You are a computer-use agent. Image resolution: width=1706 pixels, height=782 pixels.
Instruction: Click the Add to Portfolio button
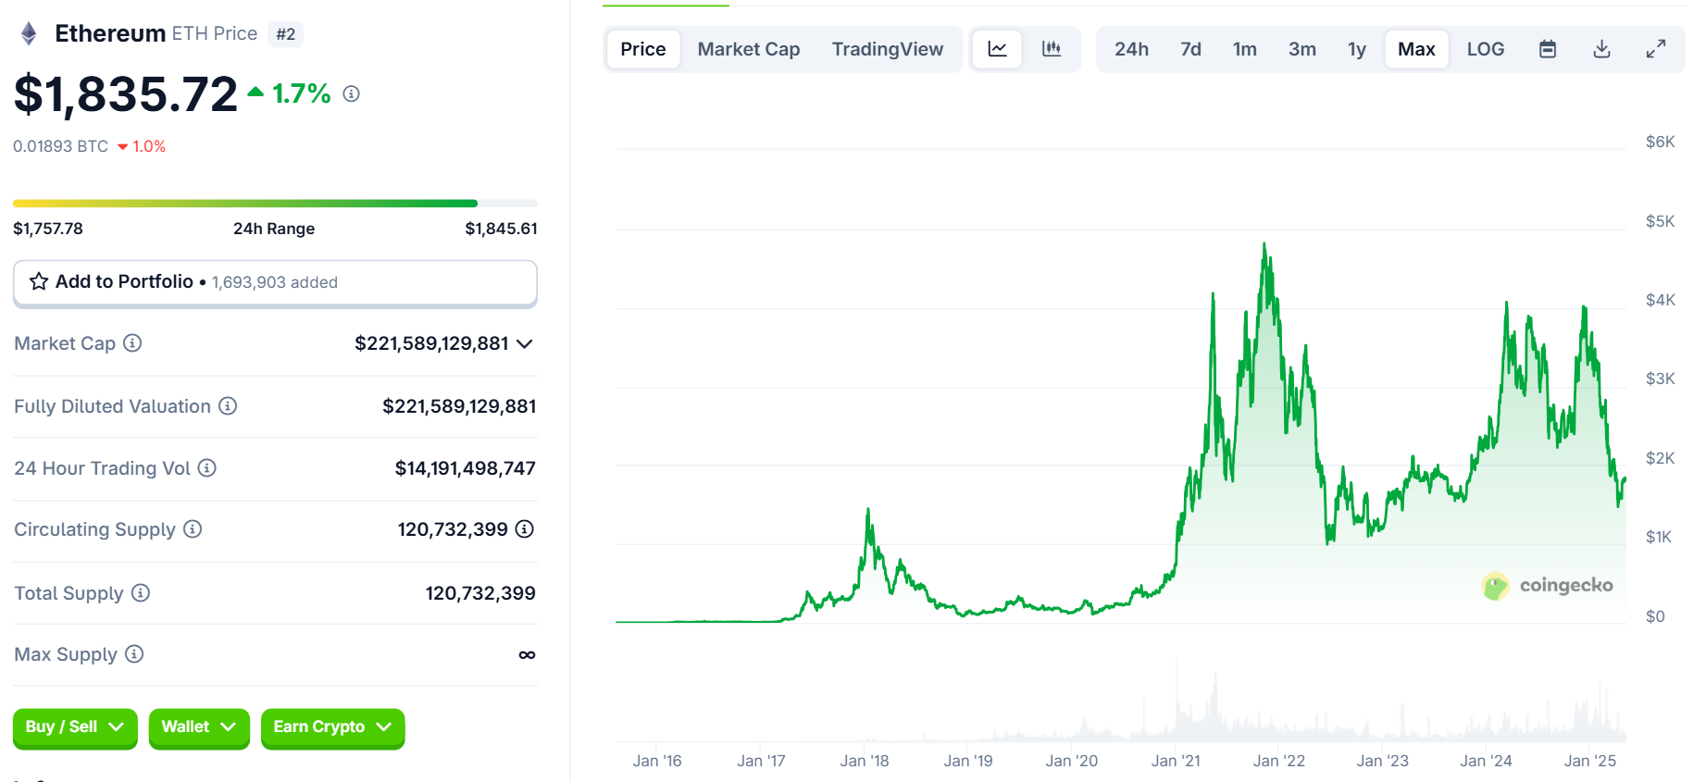coord(275,282)
